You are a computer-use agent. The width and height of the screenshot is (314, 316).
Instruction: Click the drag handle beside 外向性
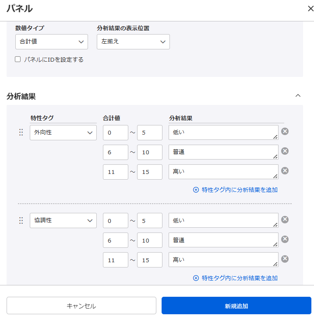[21, 132]
